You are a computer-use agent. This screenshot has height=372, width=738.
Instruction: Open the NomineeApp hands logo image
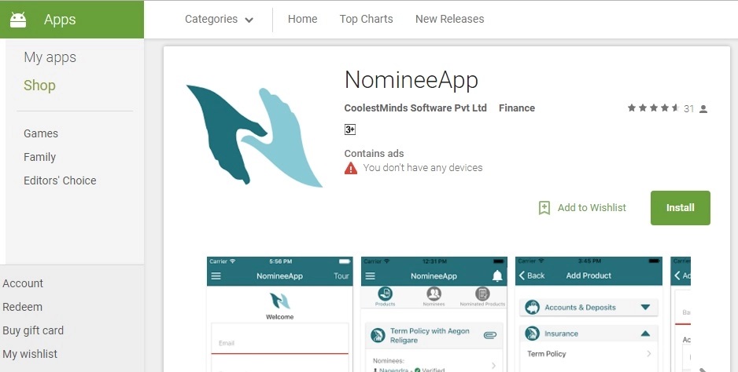click(254, 137)
